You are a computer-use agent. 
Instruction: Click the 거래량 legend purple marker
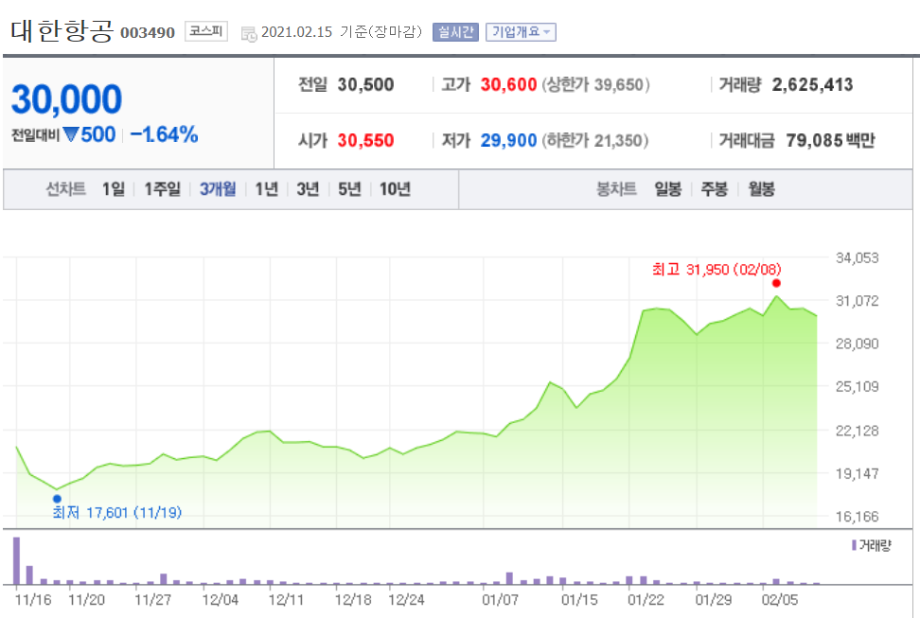click(x=854, y=545)
